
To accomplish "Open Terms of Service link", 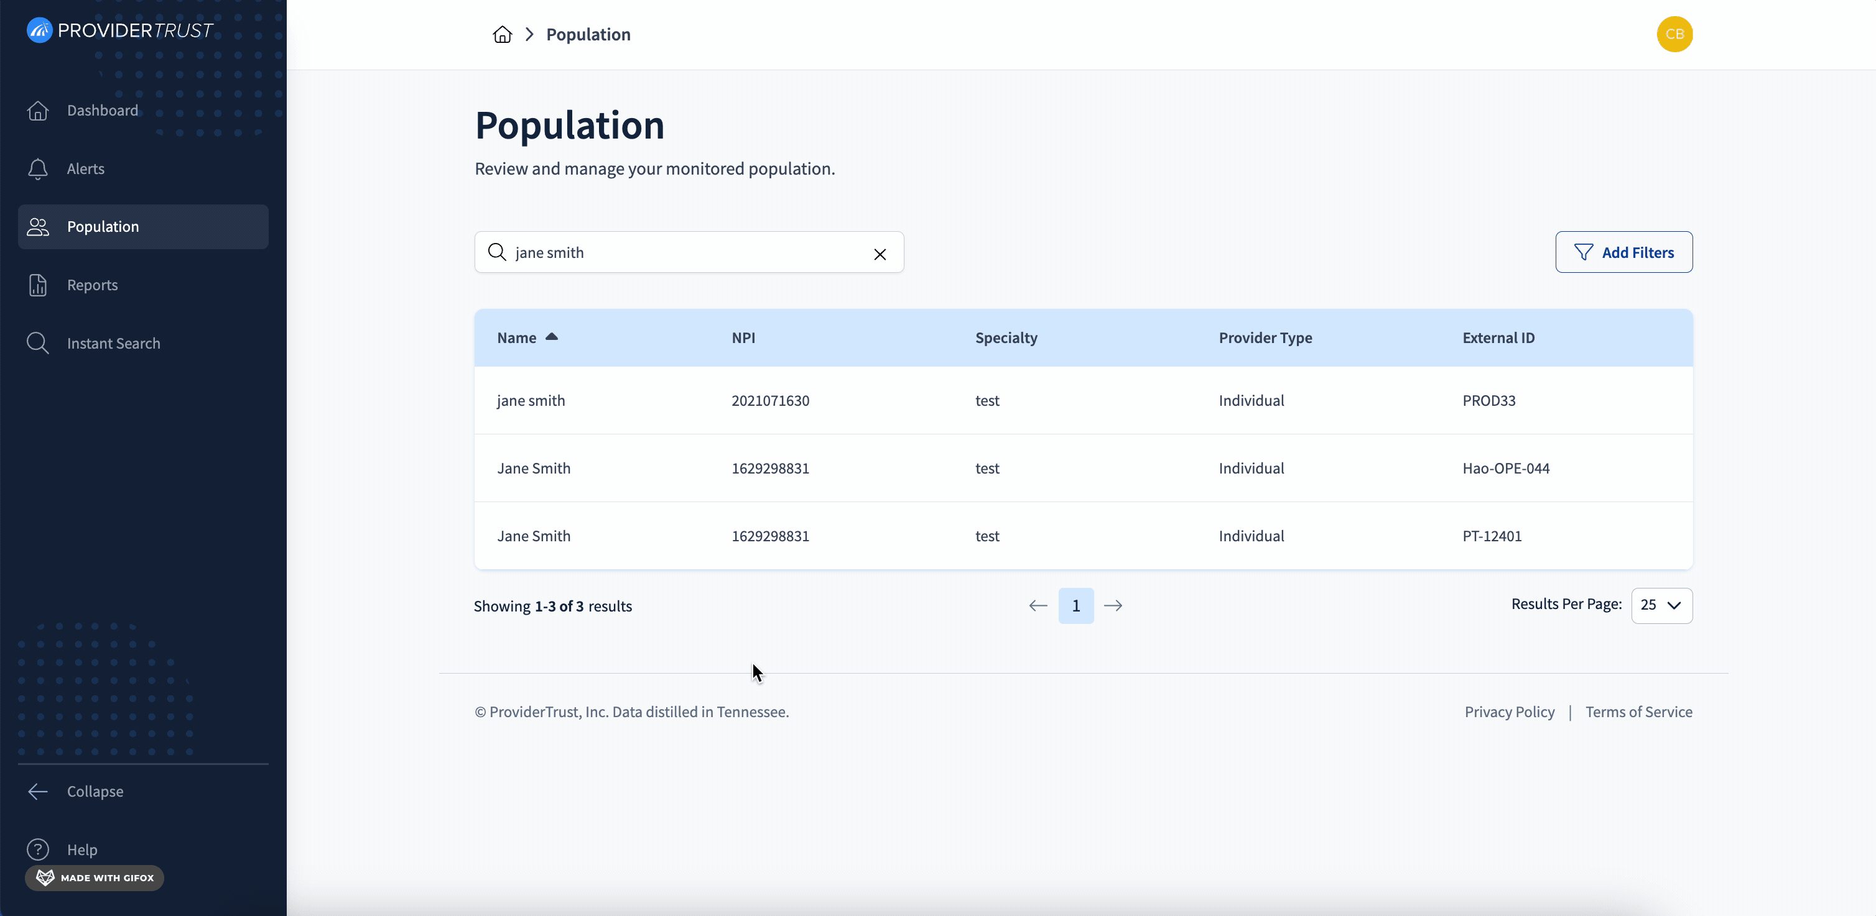I will coord(1638,712).
